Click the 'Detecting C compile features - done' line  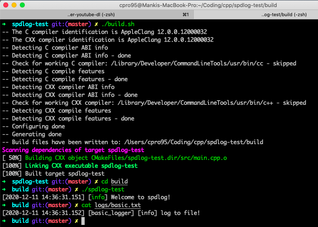65,79
